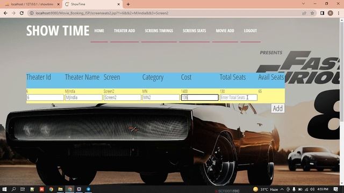This screenshot has height=193, width=344.
Task: Click the Theater Name column header
Action: coord(82,77)
